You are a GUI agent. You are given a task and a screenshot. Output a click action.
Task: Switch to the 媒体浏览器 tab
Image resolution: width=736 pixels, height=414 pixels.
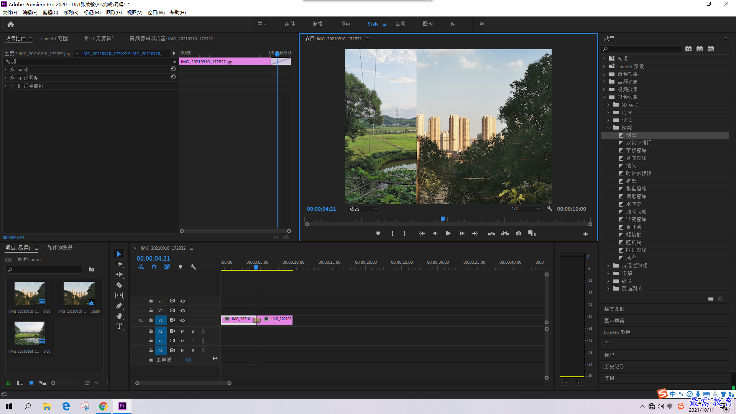click(60, 248)
